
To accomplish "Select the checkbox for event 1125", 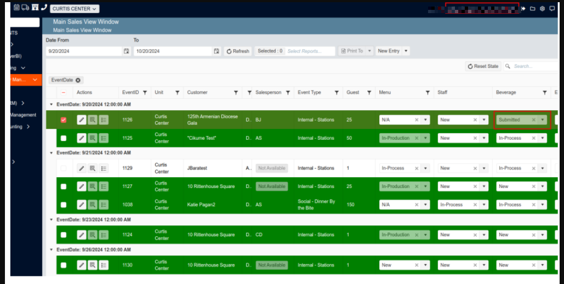I will tap(64, 138).
